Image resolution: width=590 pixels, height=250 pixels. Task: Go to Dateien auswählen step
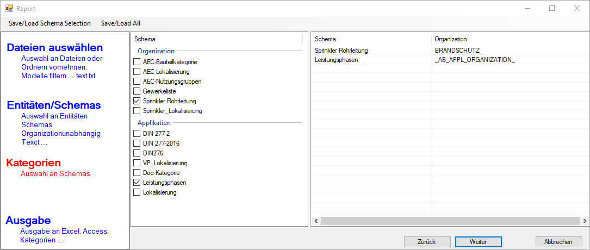(x=55, y=48)
